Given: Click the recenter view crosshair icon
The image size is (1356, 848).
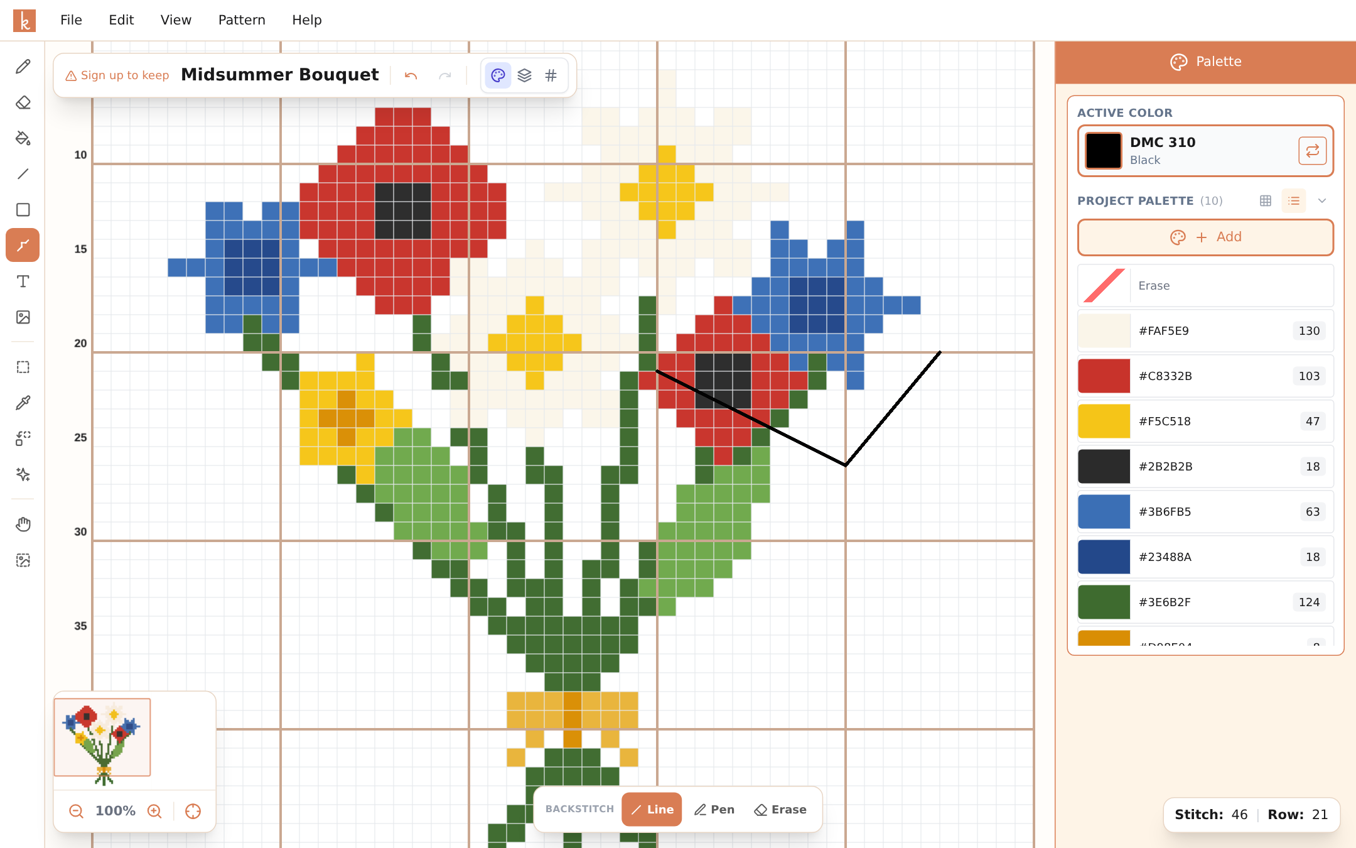Looking at the screenshot, I should point(193,811).
